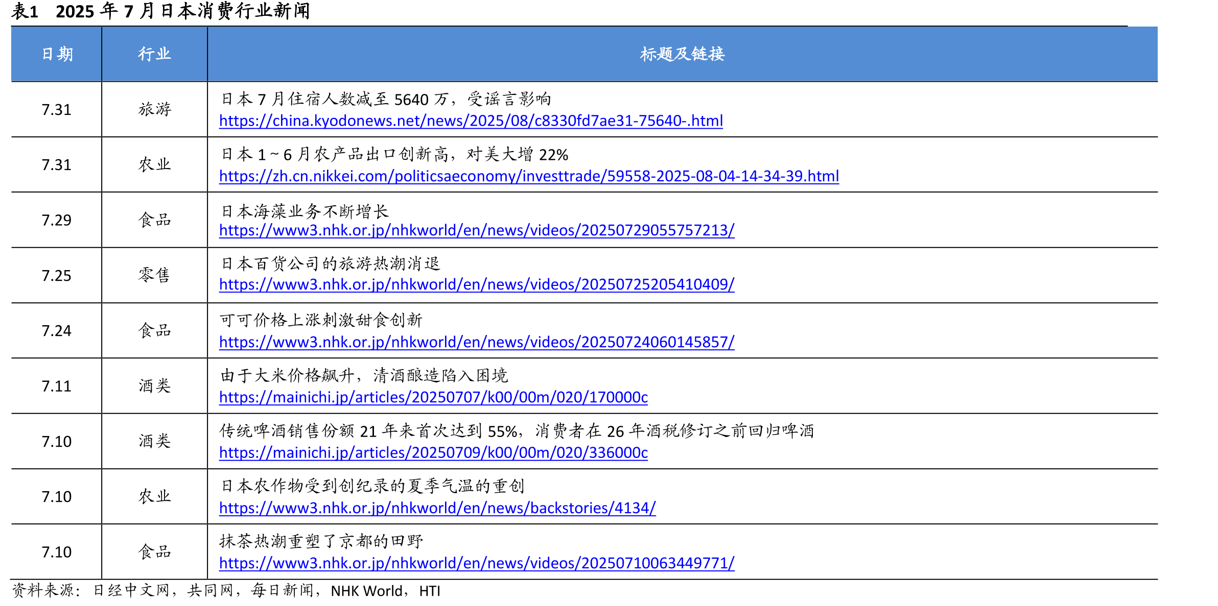Open the kyodonews link about July lodging numbers
Screen dimensions: 1218x606
[x=471, y=121]
